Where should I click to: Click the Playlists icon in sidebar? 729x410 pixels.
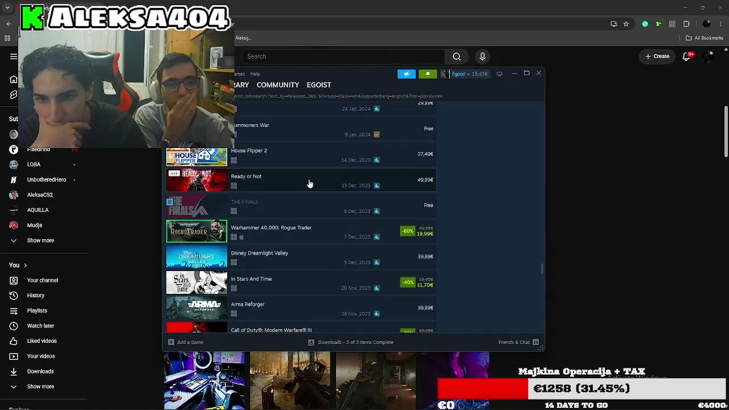(14, 311)
